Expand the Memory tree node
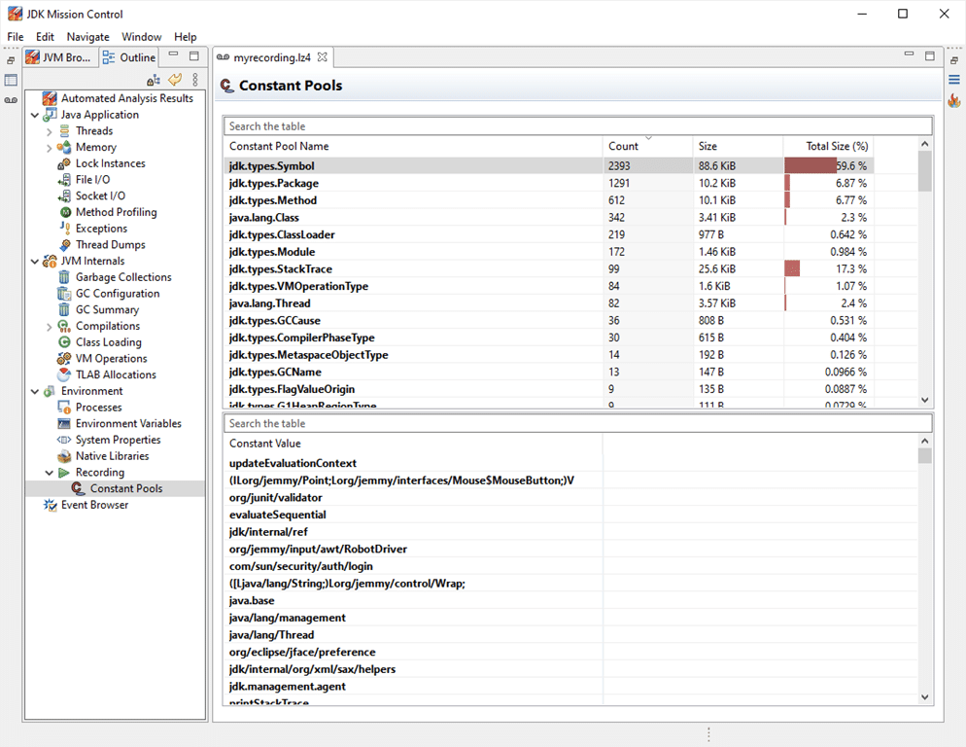This screenshot has height=747, width=966. pyautogui.click(x=50, y=148)
